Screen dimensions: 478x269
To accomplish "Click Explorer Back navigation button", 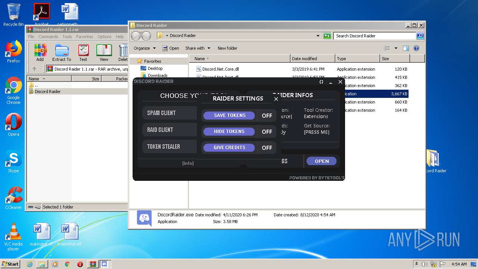I will pos(136,36).
